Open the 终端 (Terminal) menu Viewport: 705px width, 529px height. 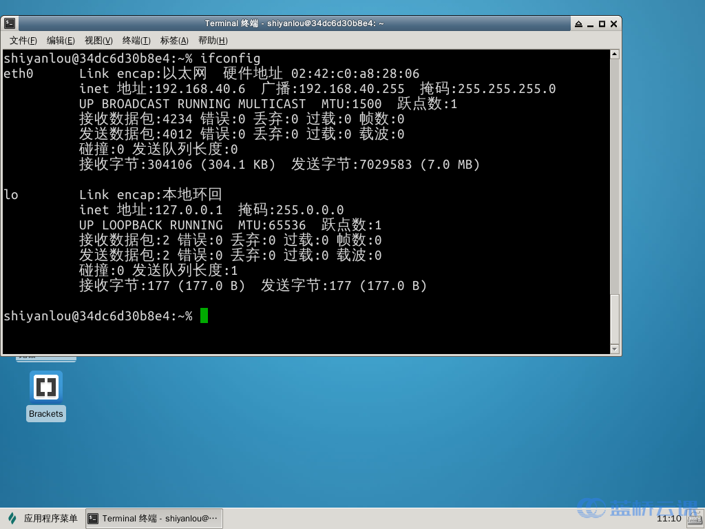135,40
